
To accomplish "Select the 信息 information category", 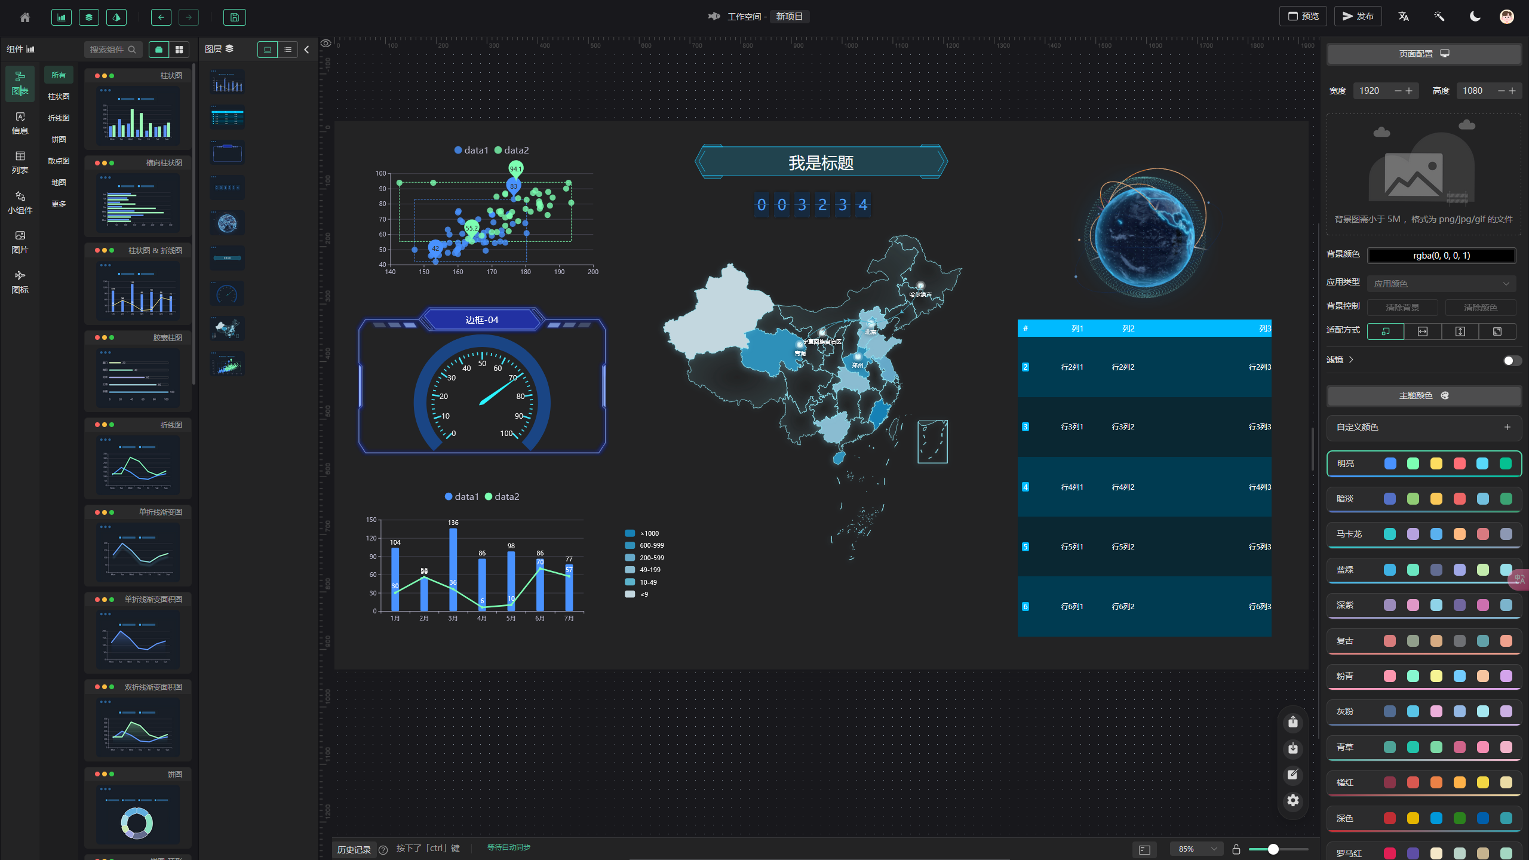I will click(x=20, y=124).
